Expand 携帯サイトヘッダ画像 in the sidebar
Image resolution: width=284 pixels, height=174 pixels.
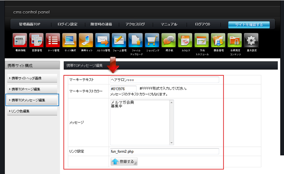tap(32, 78)
